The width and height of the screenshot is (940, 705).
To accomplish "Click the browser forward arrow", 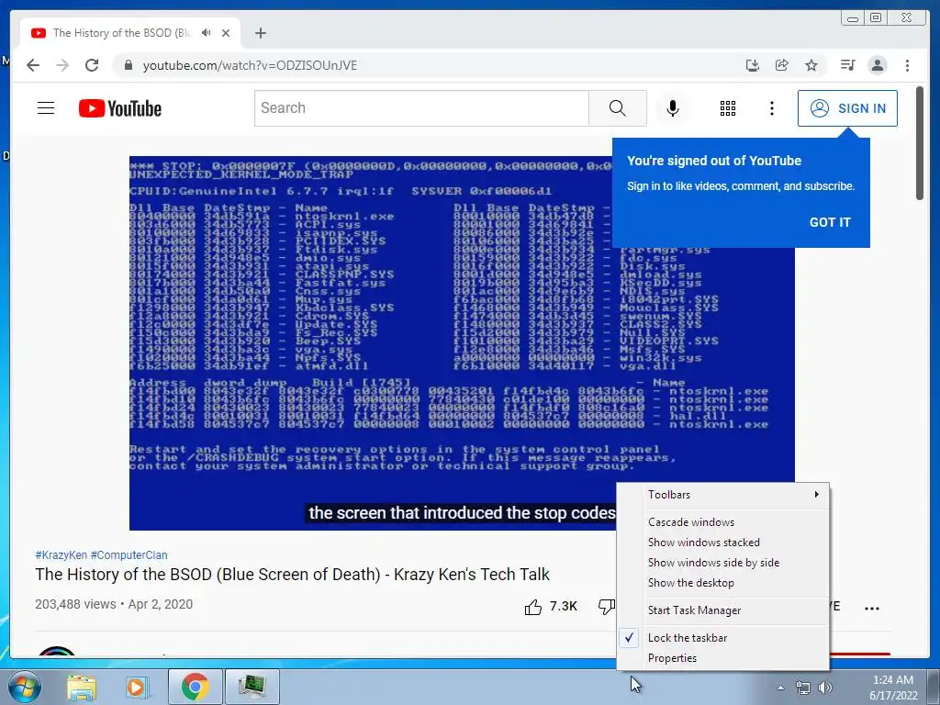I will [62, 65].
